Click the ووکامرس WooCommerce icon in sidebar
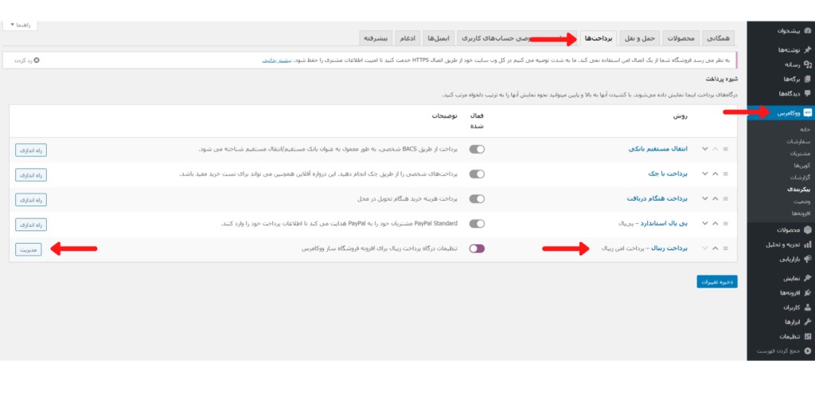The height and width of the screenshot is (395, 815). [807, 112]
